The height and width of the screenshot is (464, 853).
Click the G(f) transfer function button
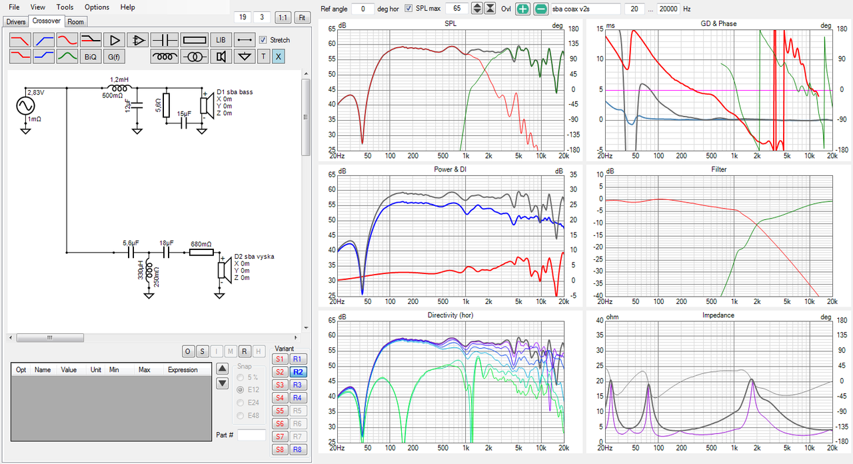pyautogui.click(x=115, y=57)
